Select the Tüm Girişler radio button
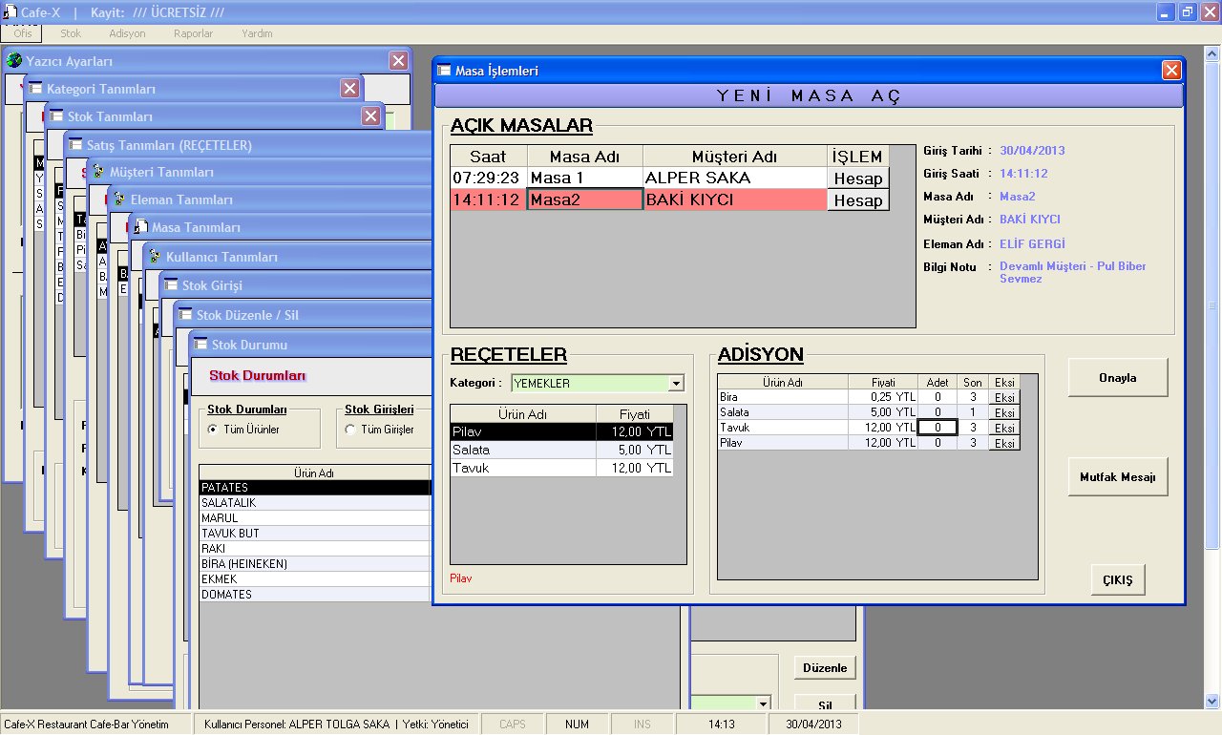The width and height of the screenshot is (1222, 735). 350,430
